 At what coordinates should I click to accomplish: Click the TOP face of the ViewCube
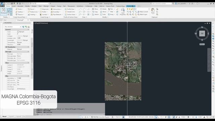pyautogui.click(x=202, y=34)
